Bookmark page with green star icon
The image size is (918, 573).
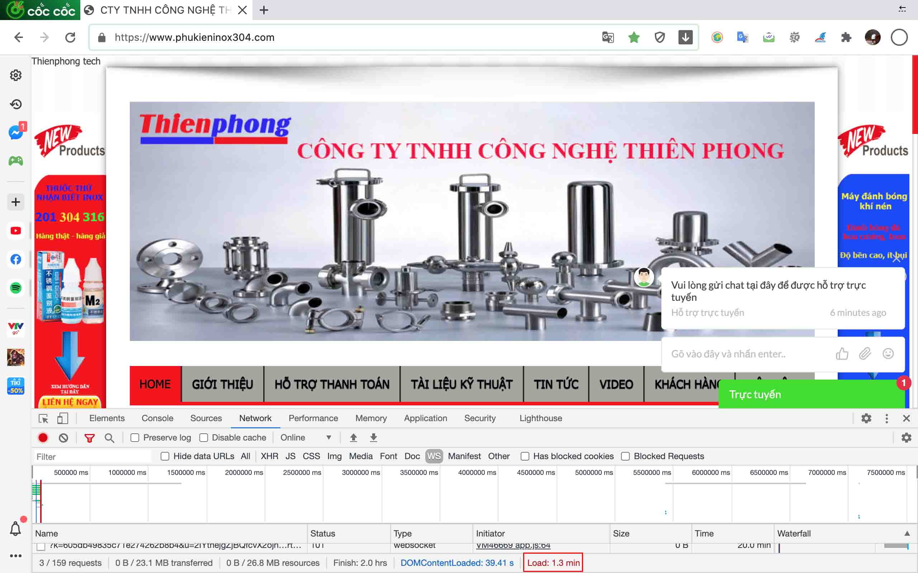click(x=634, y=37)
